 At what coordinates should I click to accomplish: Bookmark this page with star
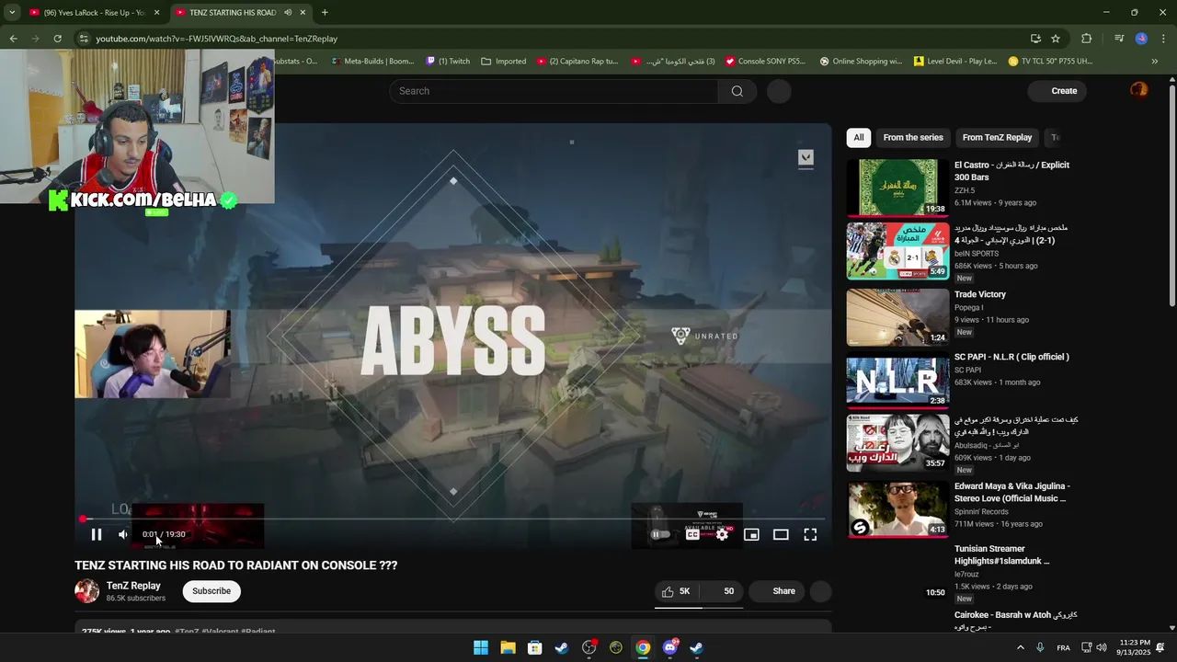(1056, 39)
